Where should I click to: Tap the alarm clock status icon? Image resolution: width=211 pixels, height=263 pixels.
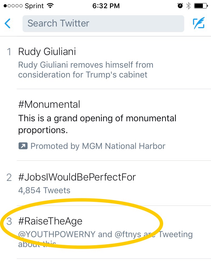(x=179, y=6)
